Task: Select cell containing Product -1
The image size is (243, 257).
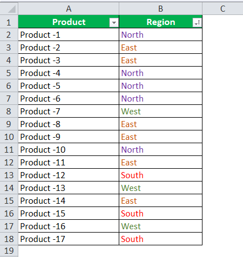Action: click(69, 34)
